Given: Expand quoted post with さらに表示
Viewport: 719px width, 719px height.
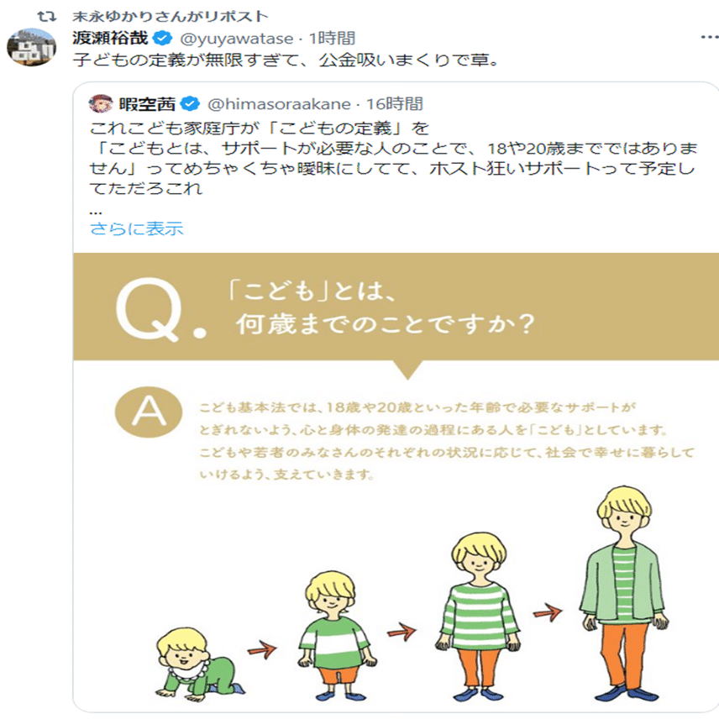Looking at the screenshot, I should [137, 228].
